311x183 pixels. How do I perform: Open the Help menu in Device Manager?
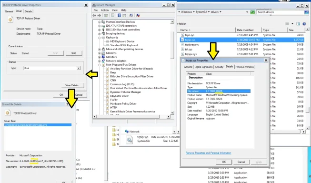point(123,10)
